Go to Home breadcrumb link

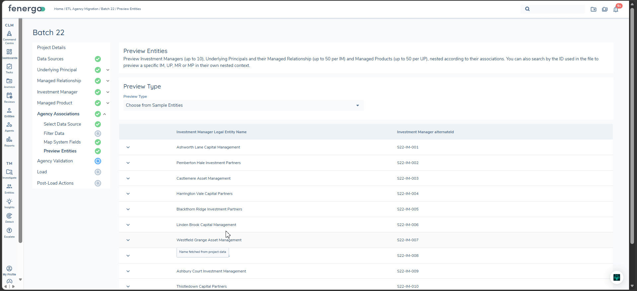click(58, 9)
